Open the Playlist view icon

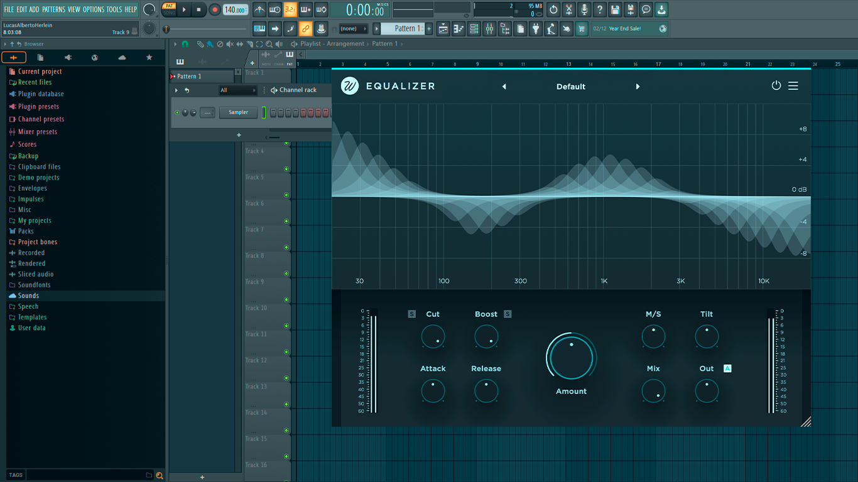[443, 28]
